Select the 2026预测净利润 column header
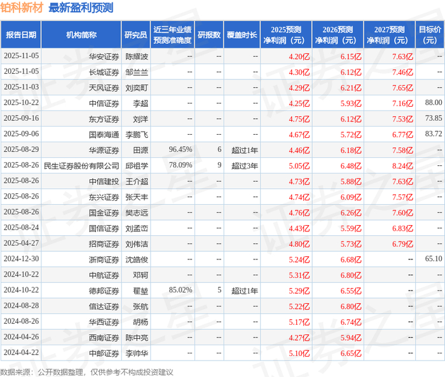445x377 pixels. tap(338, 34)
